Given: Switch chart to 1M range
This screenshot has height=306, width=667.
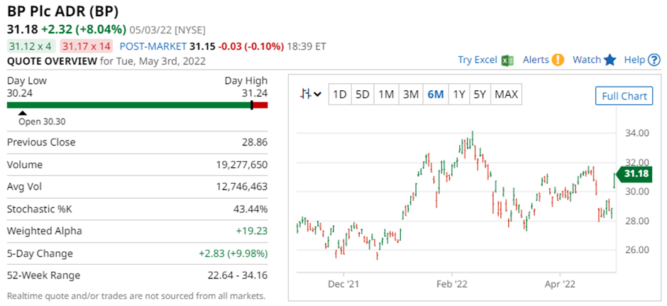Looking at the screenshot, I should click(x=386, y=94).
